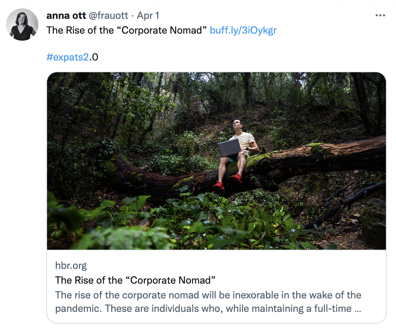Image resolution: width=396 pixels, height=328 pixels.
Task: Click the tweet body text above the link
Action: (x=126, y=30)
